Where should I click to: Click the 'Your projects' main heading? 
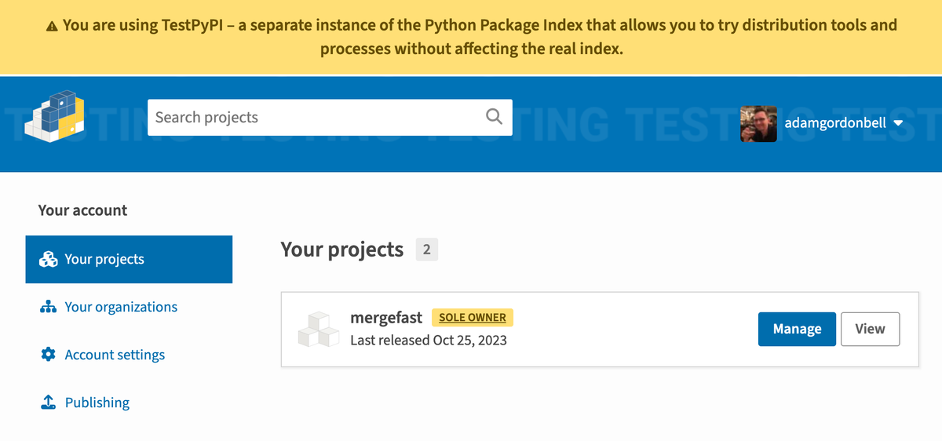(x=342, y=250)
